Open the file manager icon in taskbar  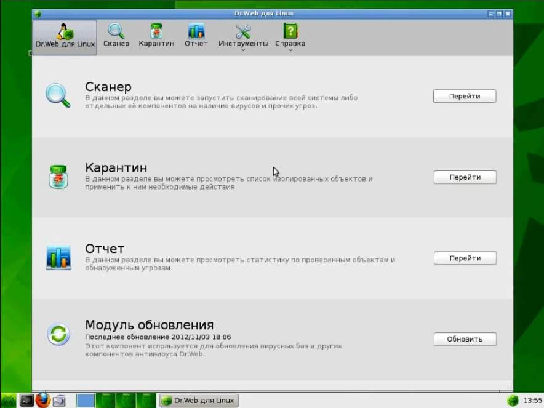(x=59, y=401)
